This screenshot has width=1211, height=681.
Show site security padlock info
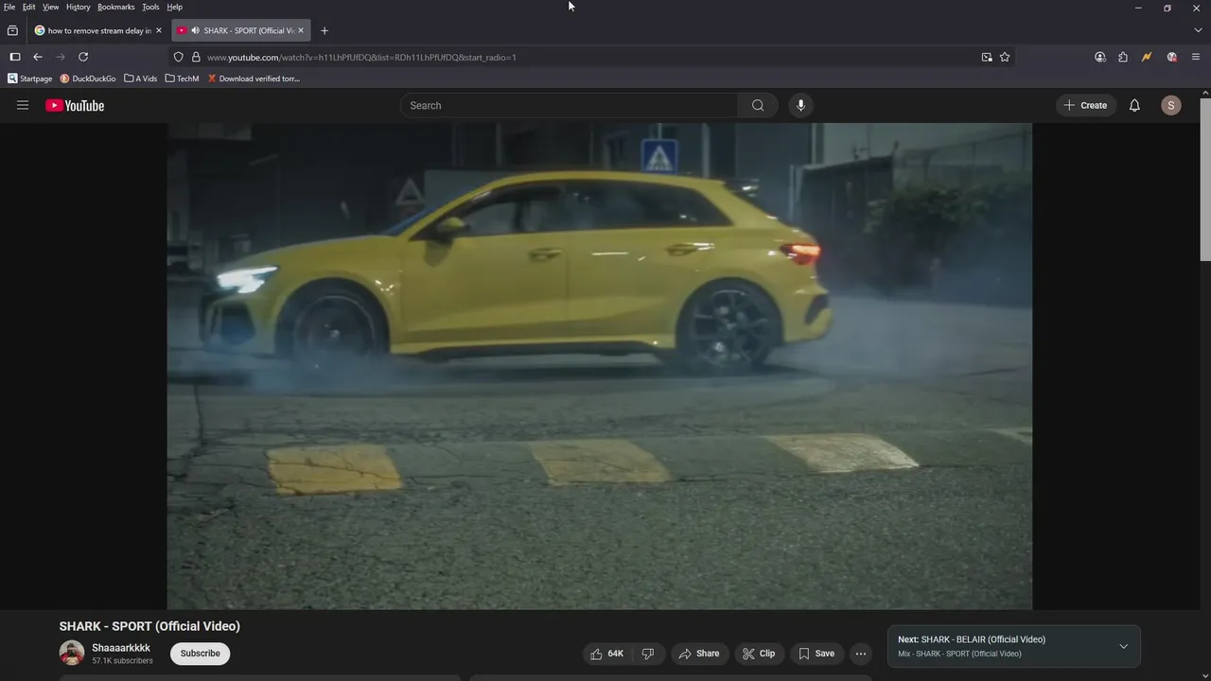(x=196, y=57)
